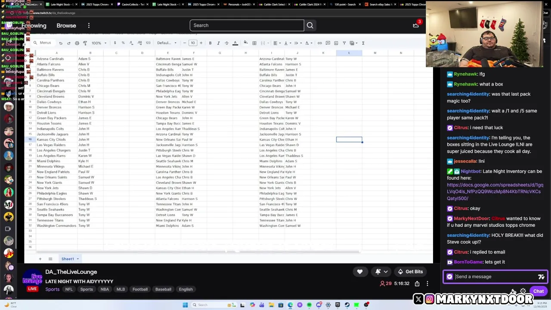Decrease font size in the toolbar
551x310 pixels.
pyautogui.click(x=184, y=43)
